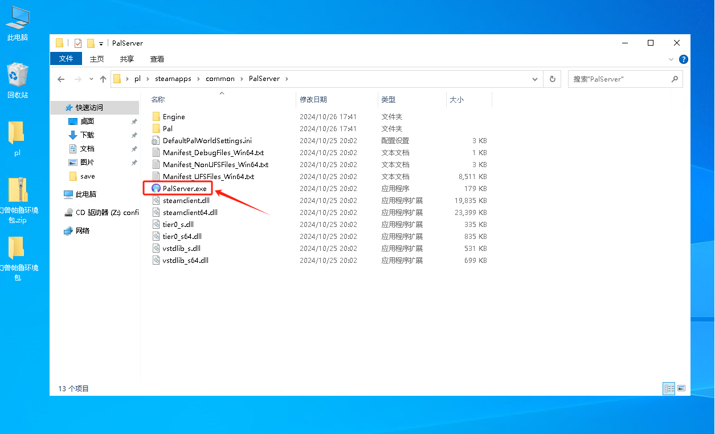The height and width of the screenshot is (434, 715).
Task: Open the 共享 ribbon tab
Action: [126, 59]
